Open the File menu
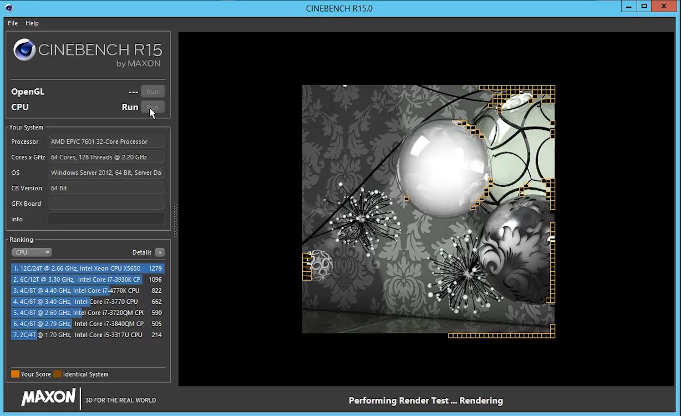 [13, 23]
